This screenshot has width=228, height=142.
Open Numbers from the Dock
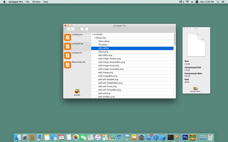[x=112, y=137]
